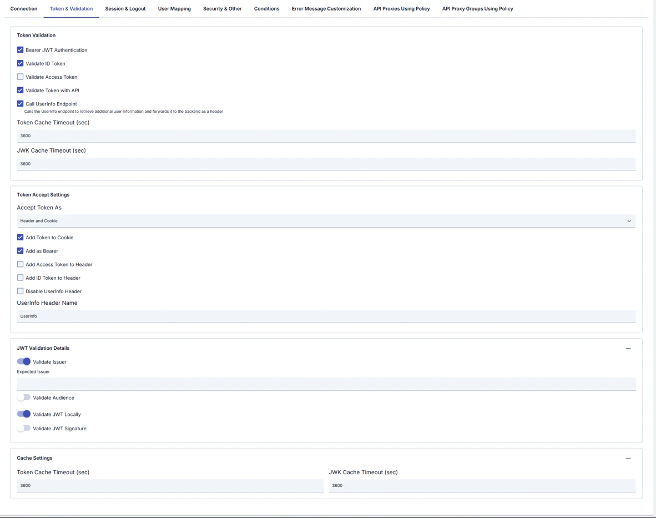The width and height of the screenshot is (656, 518).
Task: Switch on Validate JWT Signature
Action: (x=23, y=428)
